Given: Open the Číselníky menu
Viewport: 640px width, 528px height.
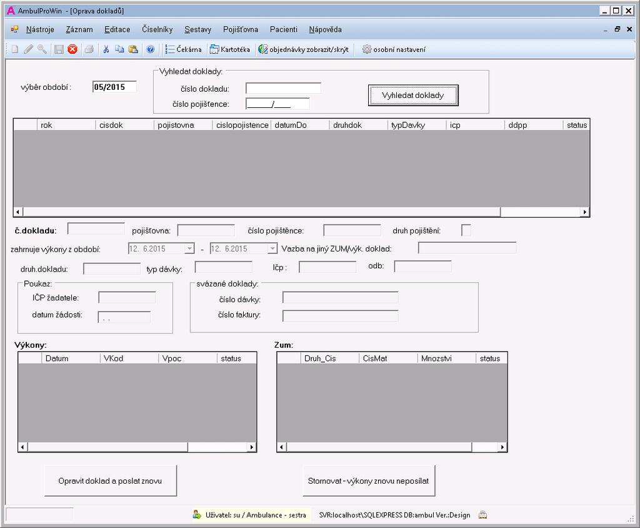Looking at the screenshot, I should point(157,29).
